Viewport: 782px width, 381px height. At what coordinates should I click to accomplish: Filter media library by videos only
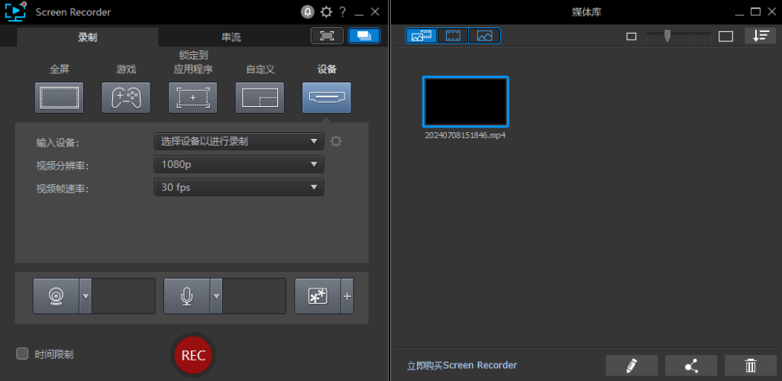(453, 36)
